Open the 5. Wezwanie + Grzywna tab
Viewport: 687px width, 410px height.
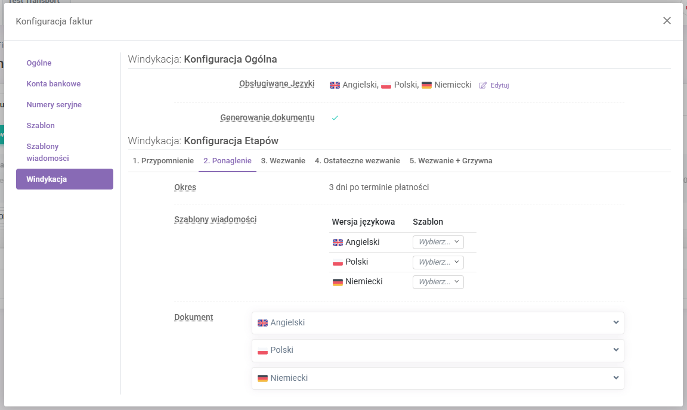point(451,161)
